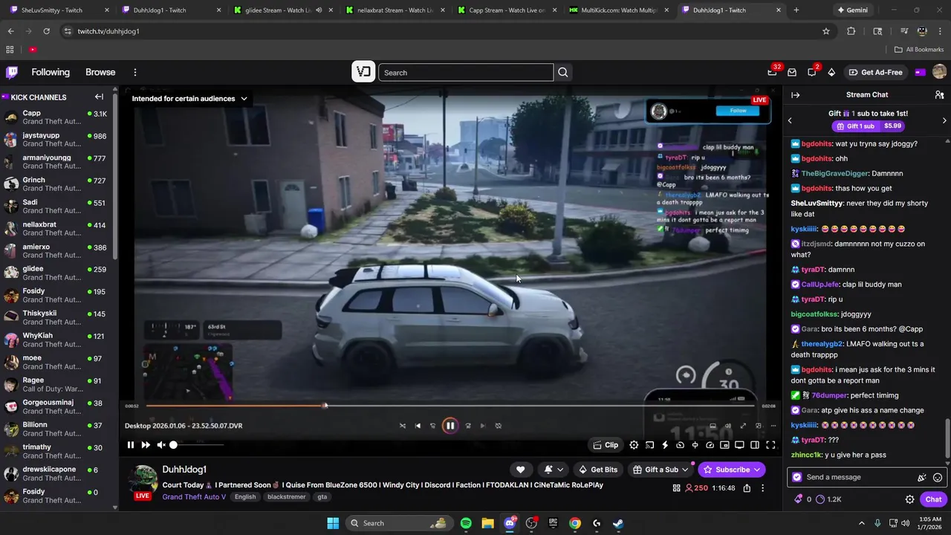Viewport: 951px width, 535px height.
Task: Click the Gift 1 sub $5.99 button
Action: tap(869, 126)
